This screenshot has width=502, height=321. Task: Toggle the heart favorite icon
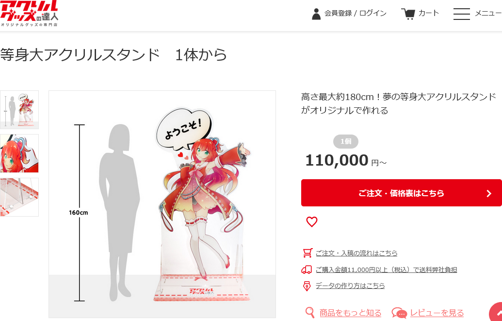coord(311,221)
